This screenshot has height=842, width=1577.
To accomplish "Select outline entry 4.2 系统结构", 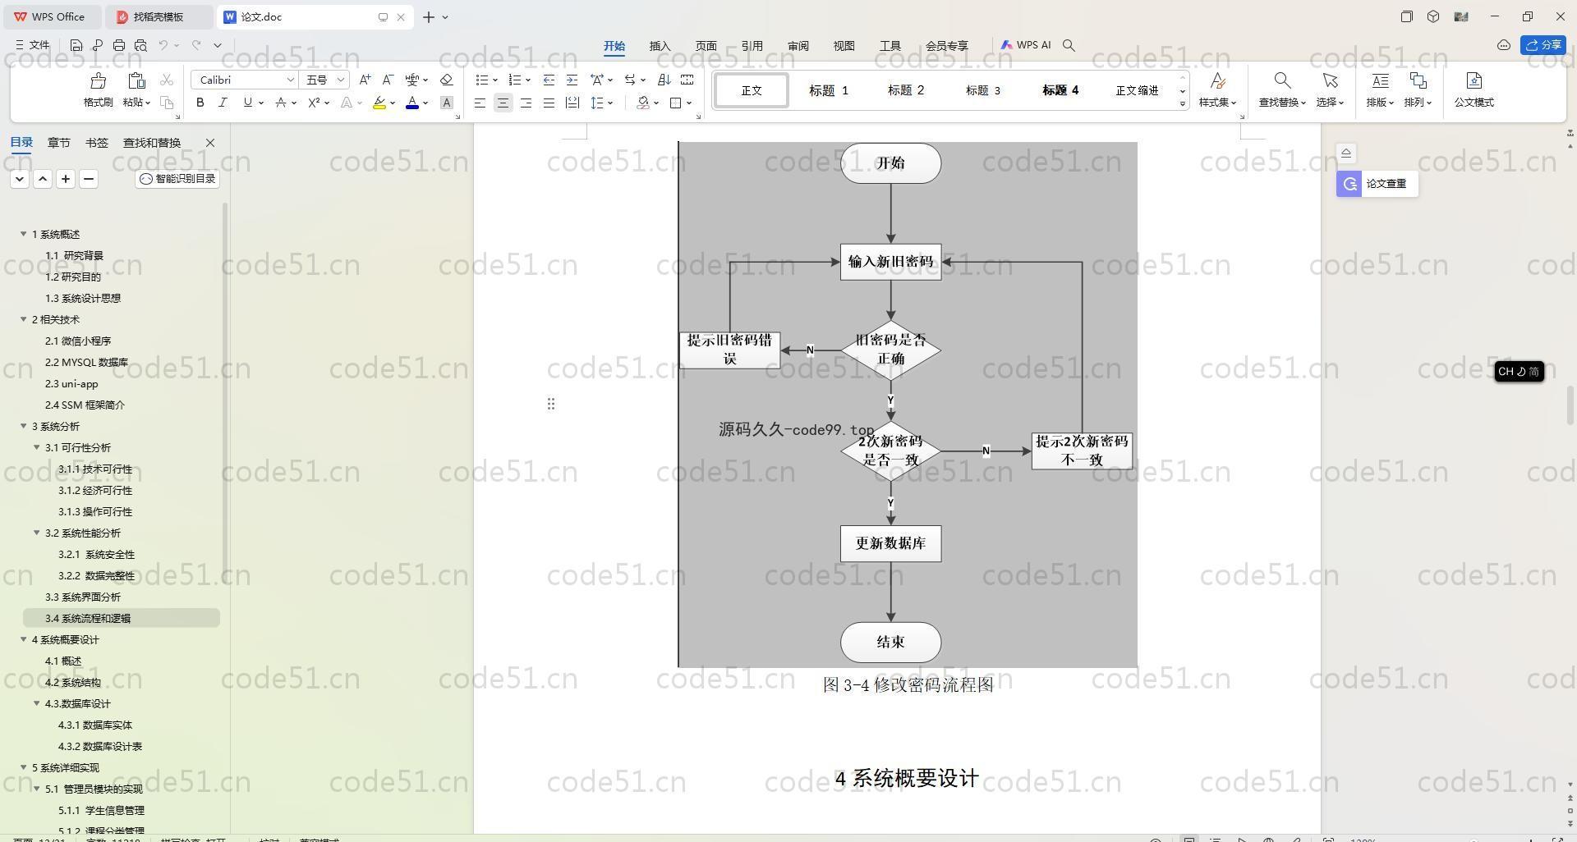I will [x=72, y=682].
